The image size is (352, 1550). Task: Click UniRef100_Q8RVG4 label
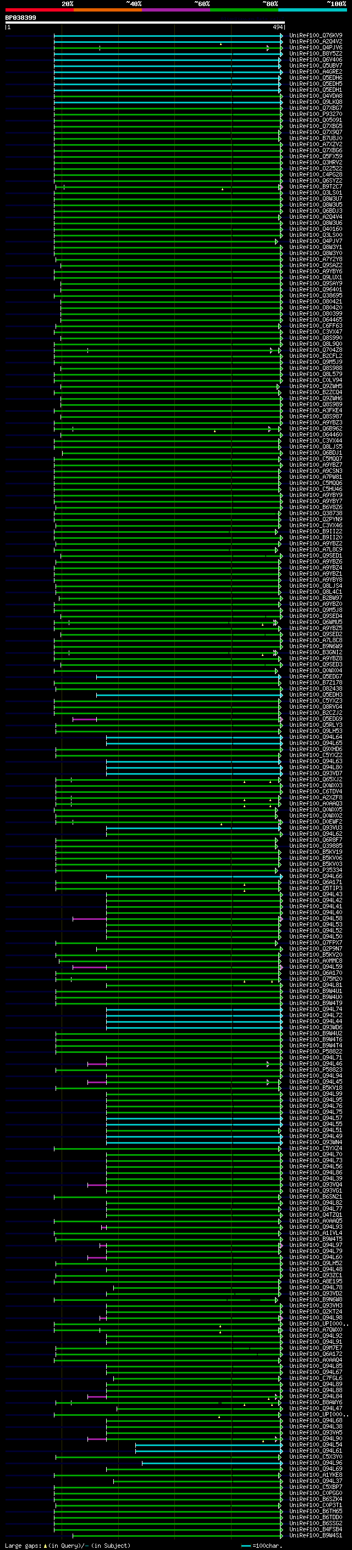tap(316, 707)
